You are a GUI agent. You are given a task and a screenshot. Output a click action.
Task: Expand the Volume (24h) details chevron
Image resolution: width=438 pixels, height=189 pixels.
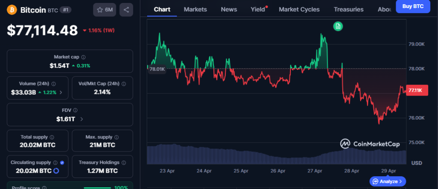pos(61,92)
